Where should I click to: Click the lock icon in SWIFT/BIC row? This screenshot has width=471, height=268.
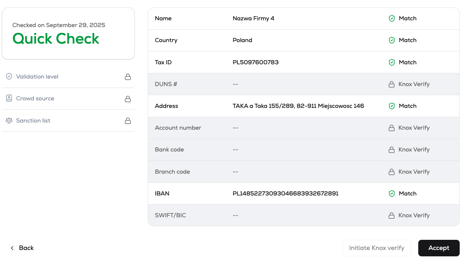pyautogui.click(x=391, y=215)
